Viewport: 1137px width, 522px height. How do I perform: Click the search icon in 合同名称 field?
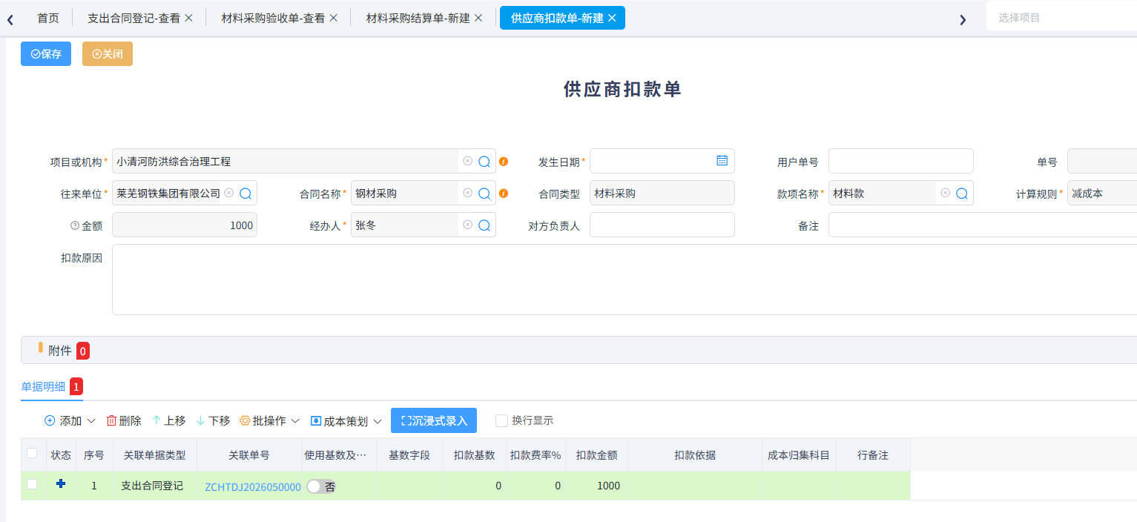click(x=484, y=194)
